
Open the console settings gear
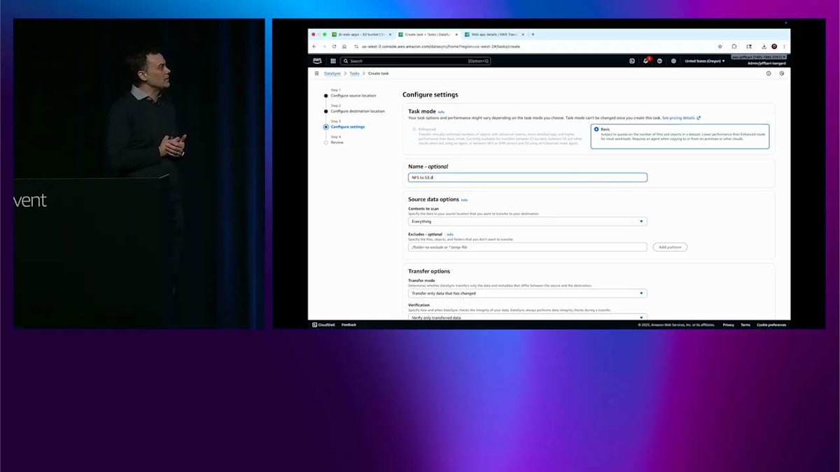pyautogui.click(x=673, y=61)
